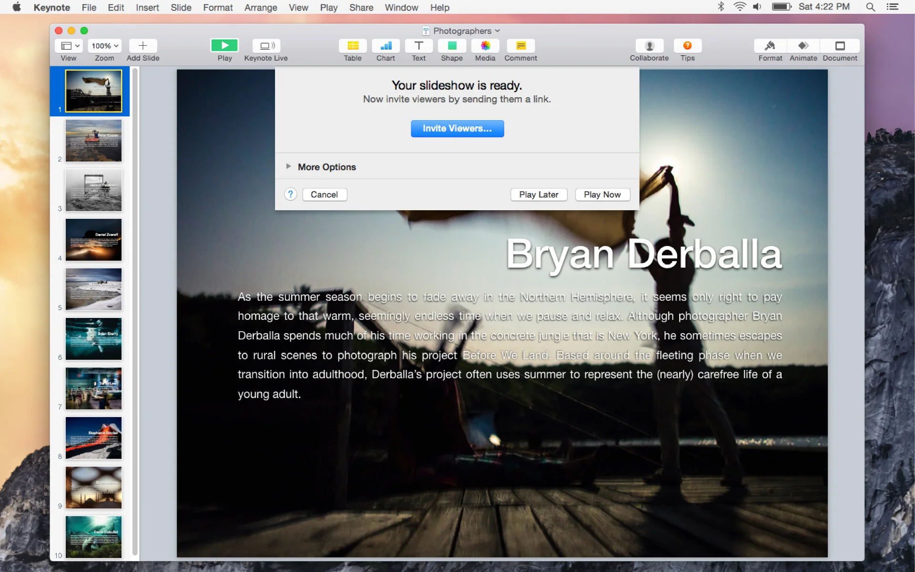Add a Comment with the toolbar icon
This screenshot has width=915, height=572.
[520, 46]
